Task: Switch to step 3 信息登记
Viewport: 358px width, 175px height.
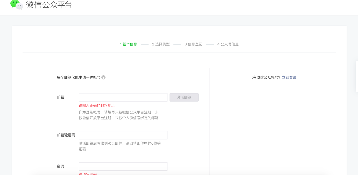Action: (x=193, y=44)
